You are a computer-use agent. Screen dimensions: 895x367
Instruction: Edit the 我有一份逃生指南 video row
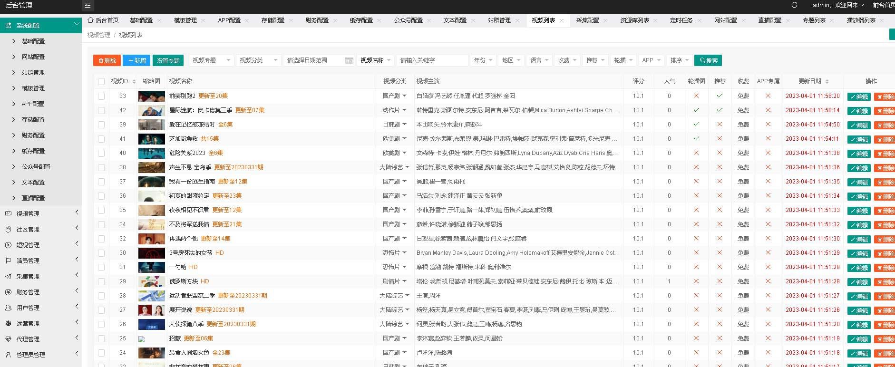(x=859, y=182)
